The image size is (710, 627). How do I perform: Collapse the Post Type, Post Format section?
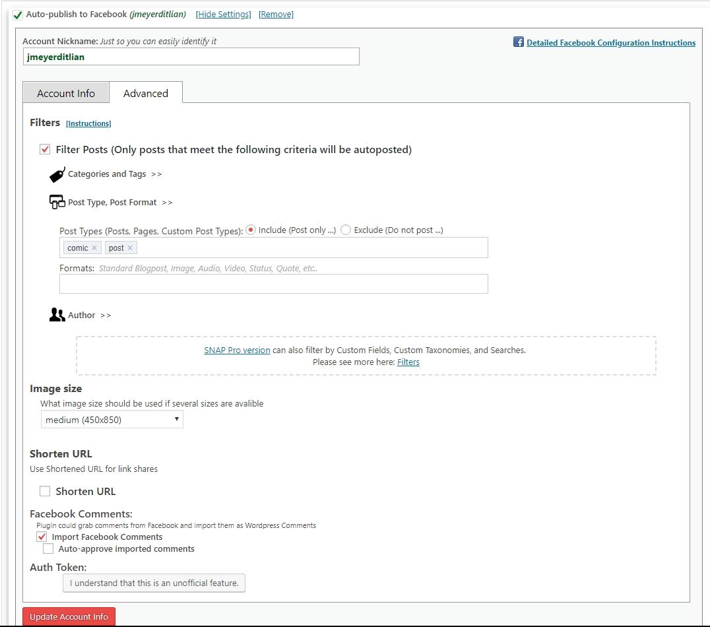tap(120, 203)
